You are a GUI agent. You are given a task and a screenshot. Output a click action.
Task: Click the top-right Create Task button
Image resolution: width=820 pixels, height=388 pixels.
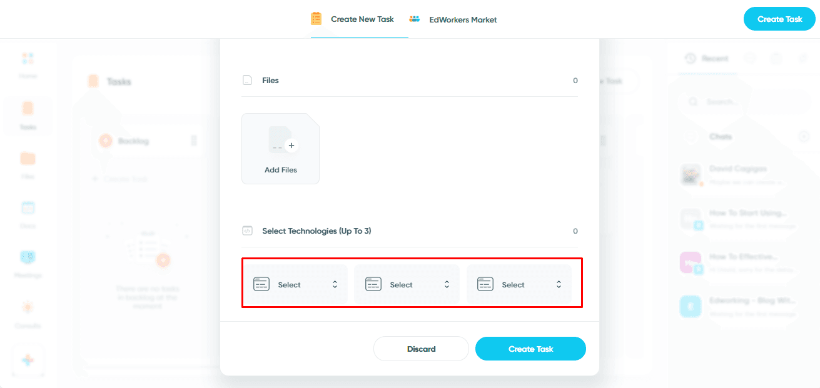[x=779, y=19]
